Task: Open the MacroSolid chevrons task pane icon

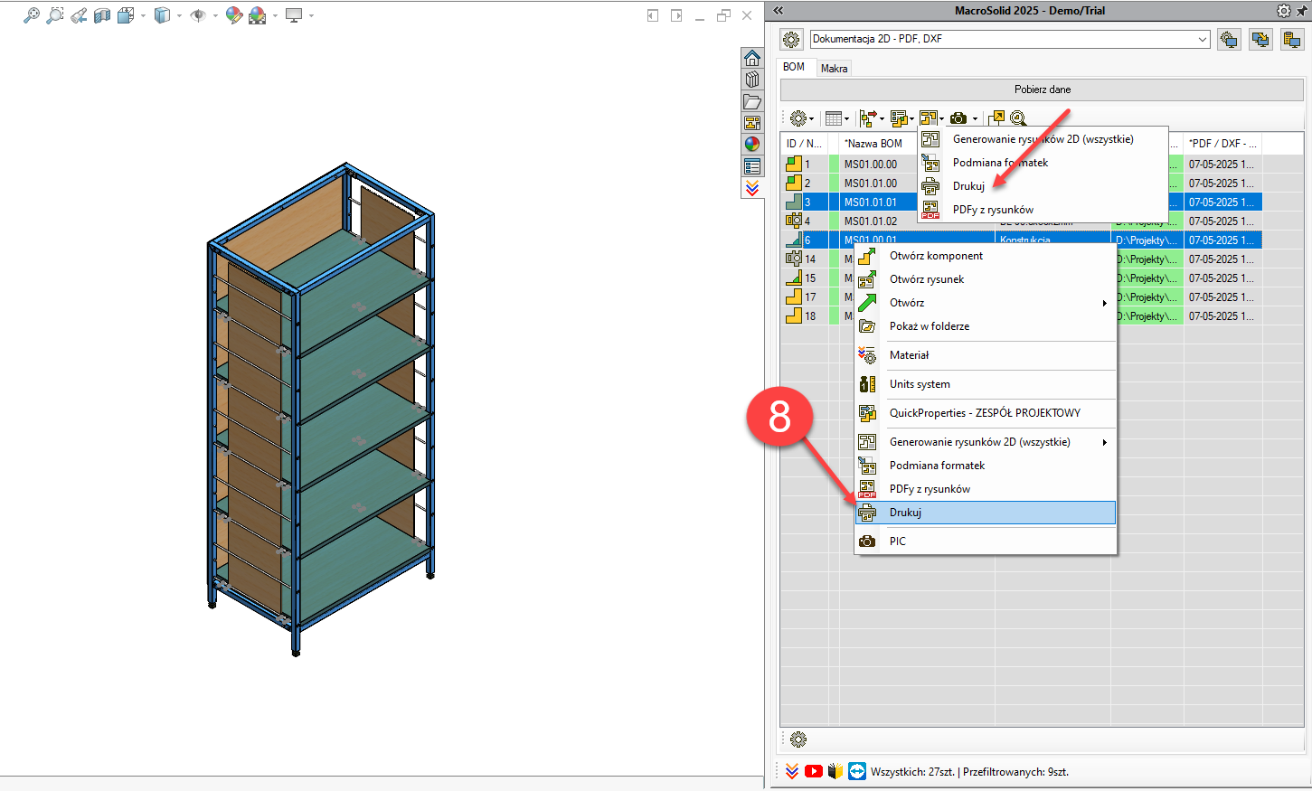Action: pyautogui.click(x=752, y=188)
